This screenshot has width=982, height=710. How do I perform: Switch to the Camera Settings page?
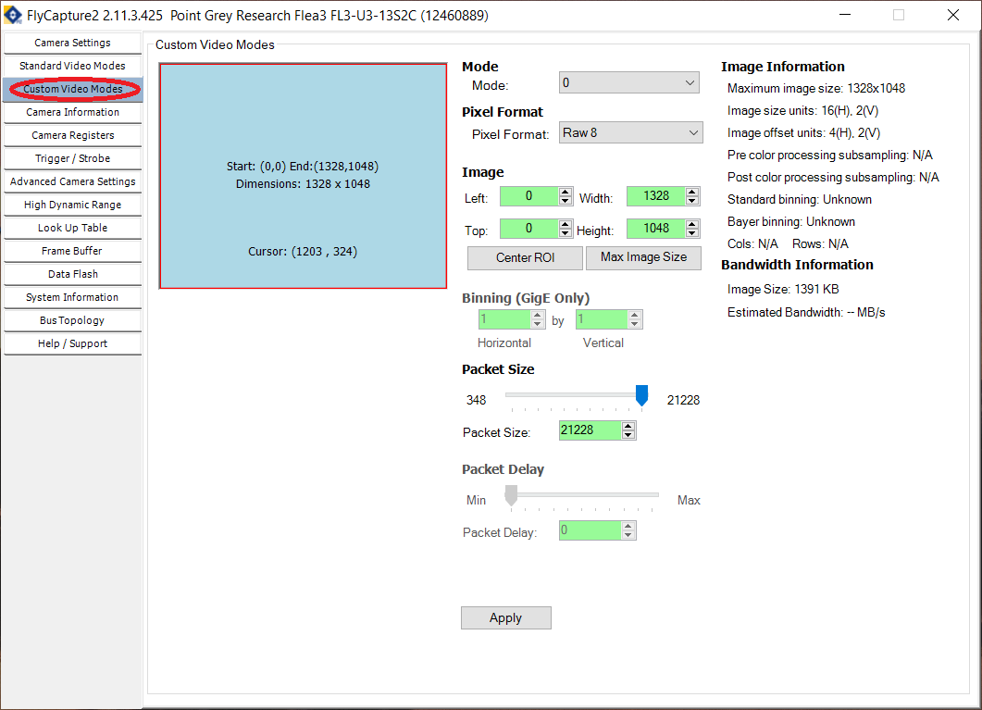[72, 42]
